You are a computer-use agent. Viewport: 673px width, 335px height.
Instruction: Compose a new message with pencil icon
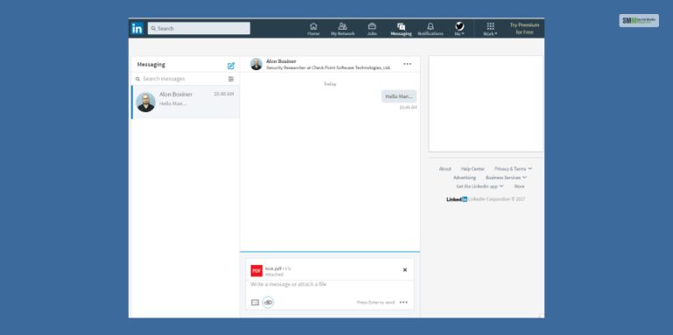231,66
